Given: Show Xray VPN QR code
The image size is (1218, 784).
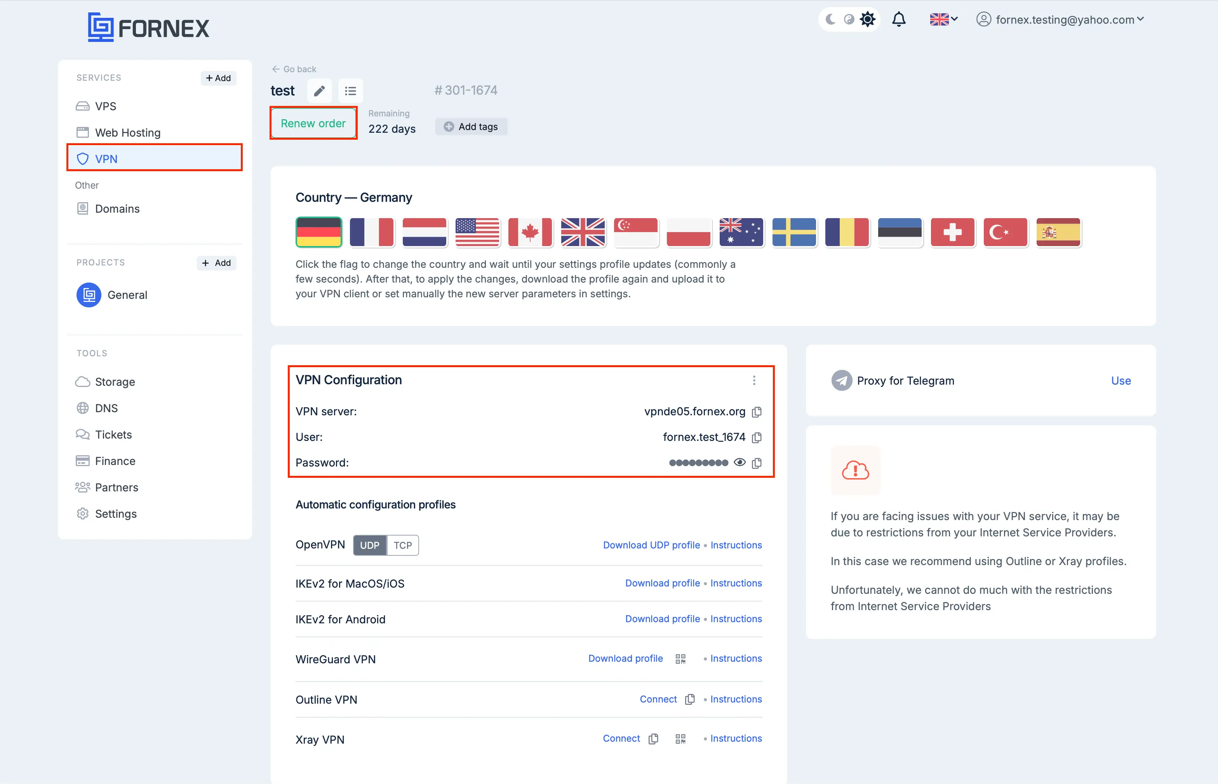Looking at the screenshot, I should 680,739.
